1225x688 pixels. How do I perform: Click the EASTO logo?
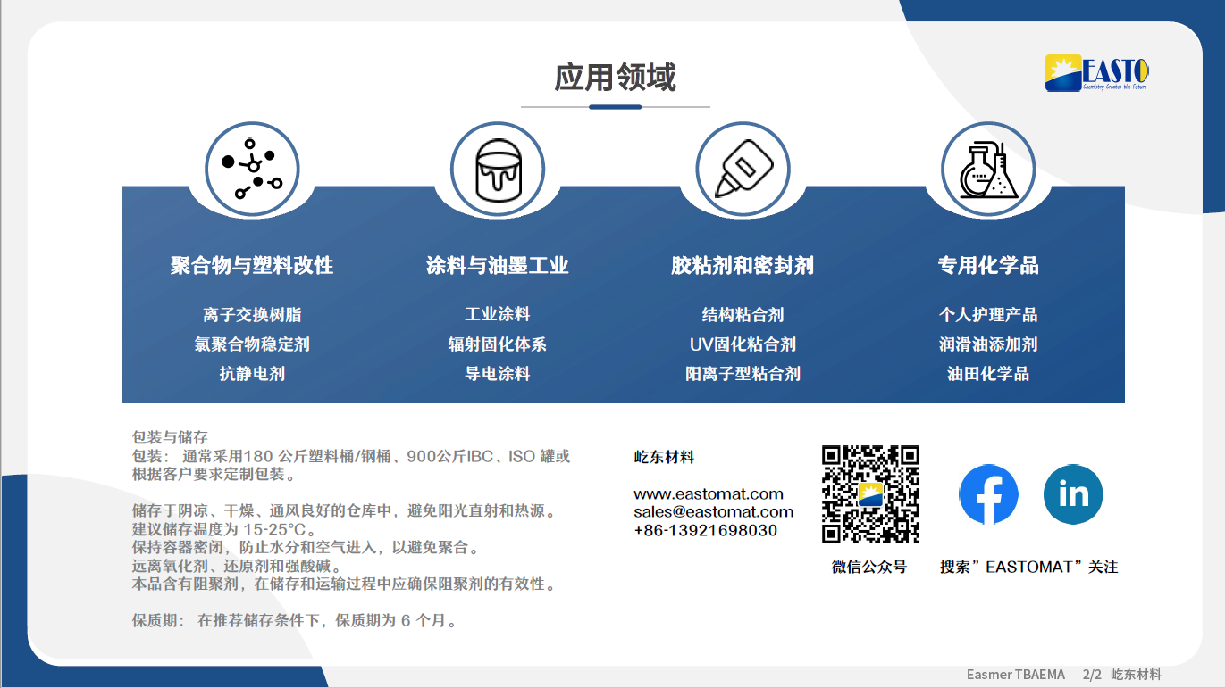pos(1097,72)
